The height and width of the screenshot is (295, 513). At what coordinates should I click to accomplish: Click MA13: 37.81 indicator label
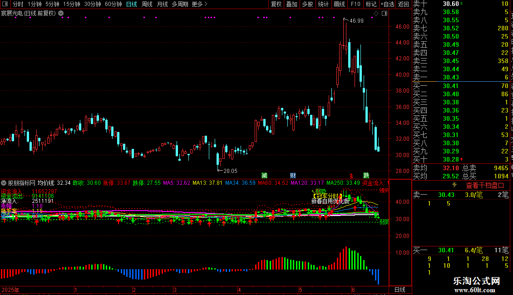[207, 183]
